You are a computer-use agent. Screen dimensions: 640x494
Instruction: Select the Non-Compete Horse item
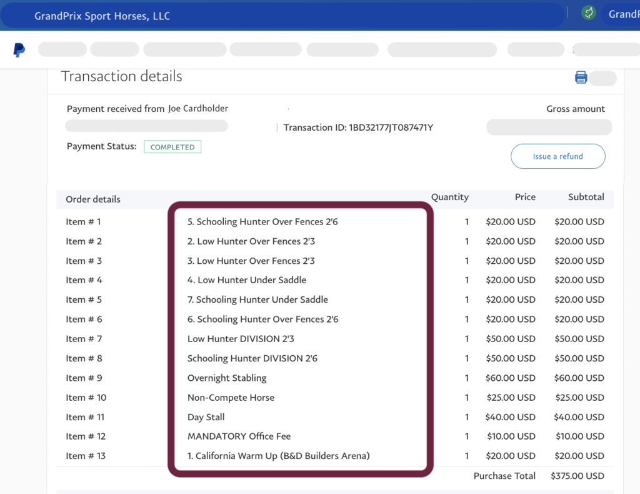tap(231, 398)
